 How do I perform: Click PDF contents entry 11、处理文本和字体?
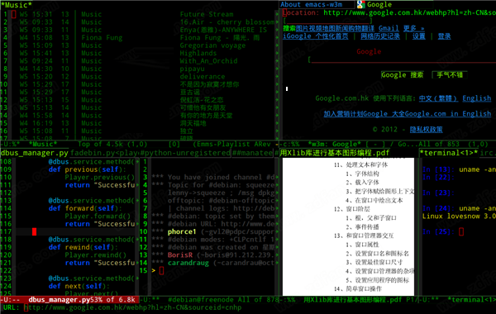(x=360, y=164)
